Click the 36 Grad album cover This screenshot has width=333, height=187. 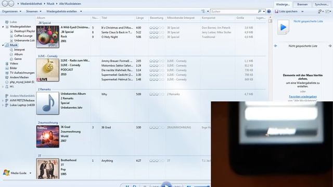pos(47,136)
